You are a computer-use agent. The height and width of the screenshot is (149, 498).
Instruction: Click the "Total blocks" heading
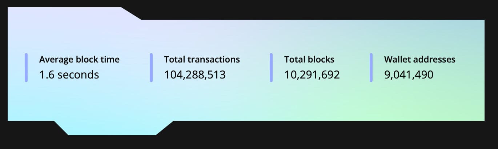point(309,59)
